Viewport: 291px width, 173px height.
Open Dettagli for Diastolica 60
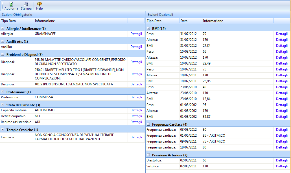(282, 160)
